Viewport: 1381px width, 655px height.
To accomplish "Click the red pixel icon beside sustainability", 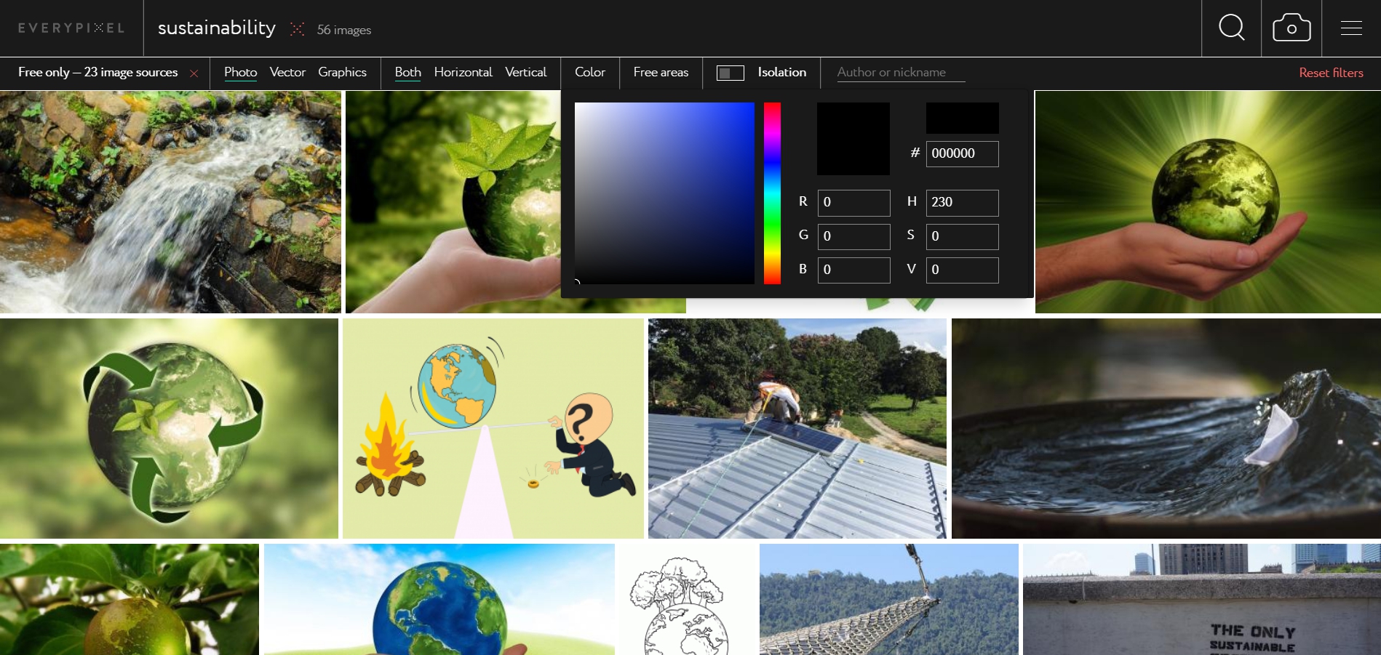I will pos(297,28).
